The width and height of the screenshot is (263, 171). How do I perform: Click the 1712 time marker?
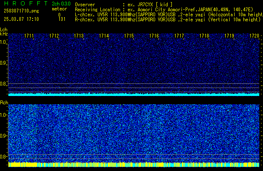tap(54, 36)
